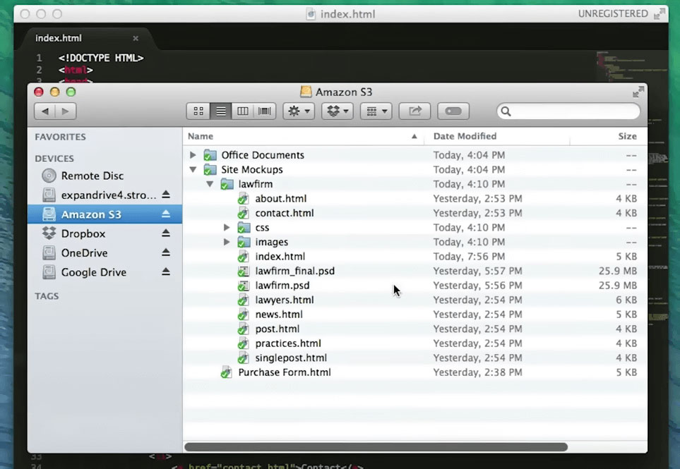Go back with the back arrow
The image size is (680, 469).
[45, 111]
